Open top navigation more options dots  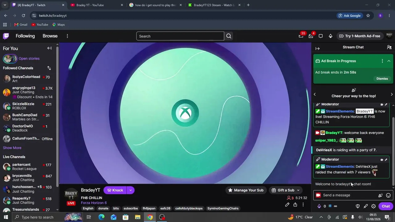pyautogui.click(x=67, y=36)
